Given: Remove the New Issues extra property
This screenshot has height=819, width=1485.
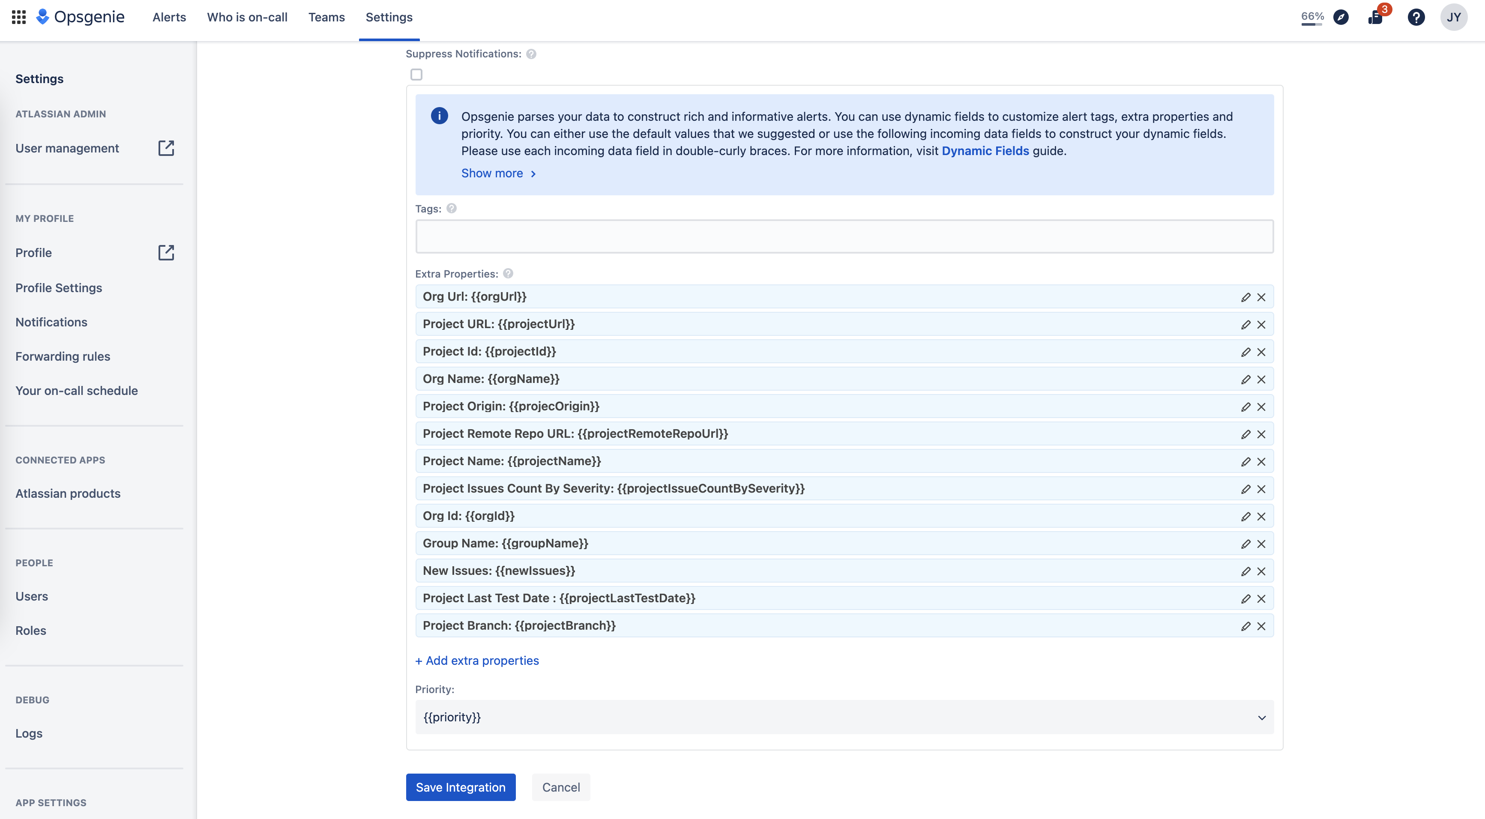Looking at the screenshot, I should pyautogui.click(x=1261, y=571).
